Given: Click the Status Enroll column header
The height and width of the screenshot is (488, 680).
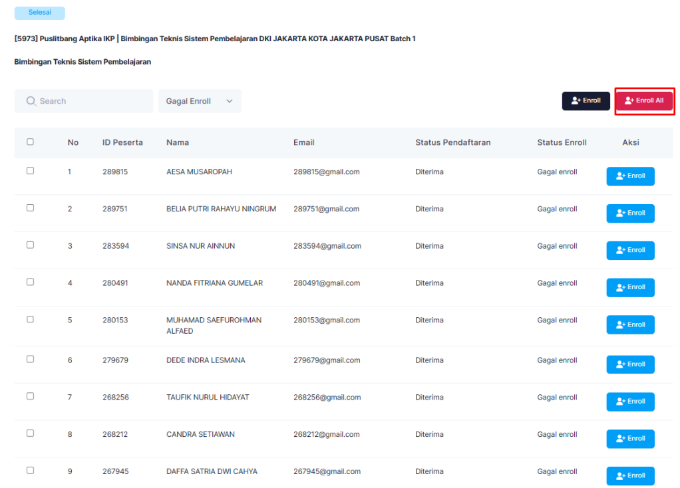Looking at the screenshot, I should (x=562, y=142).
